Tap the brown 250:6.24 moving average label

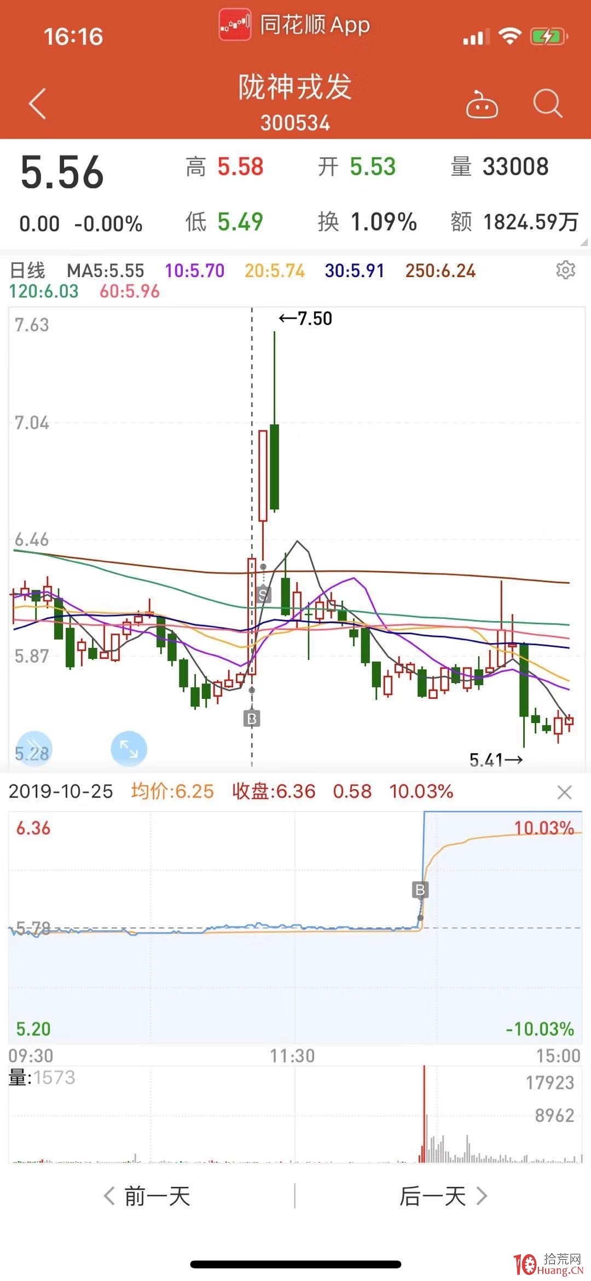441,271
